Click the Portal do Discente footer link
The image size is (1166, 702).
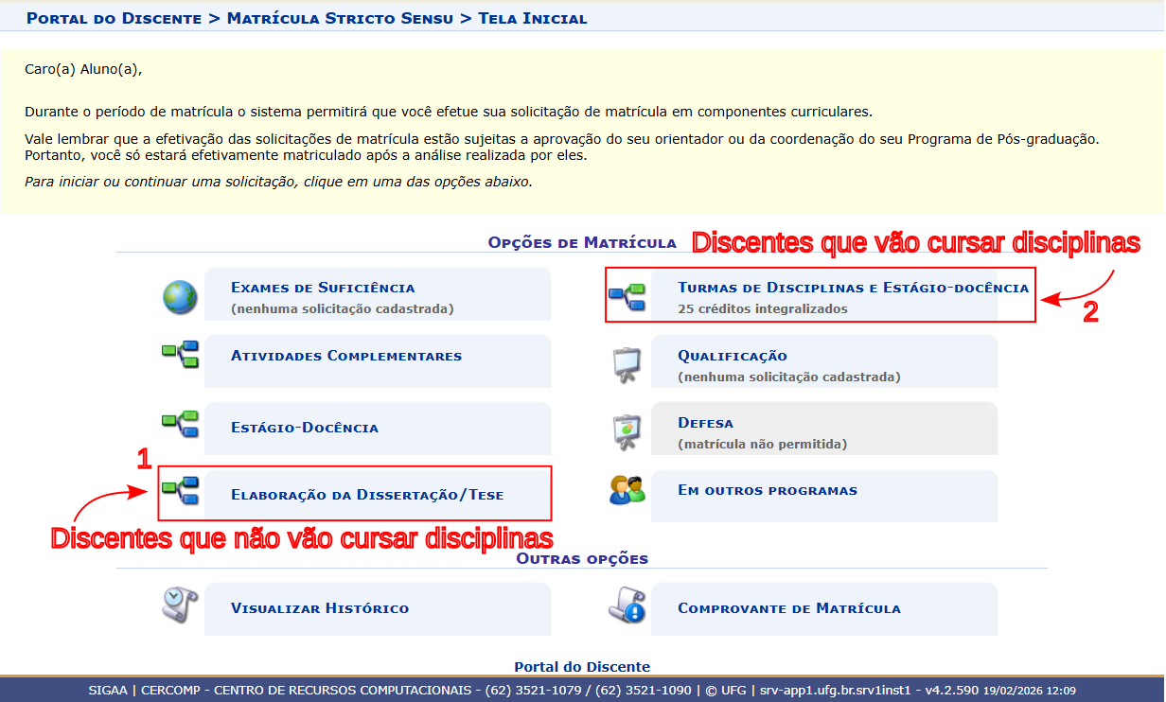point(582,665)
